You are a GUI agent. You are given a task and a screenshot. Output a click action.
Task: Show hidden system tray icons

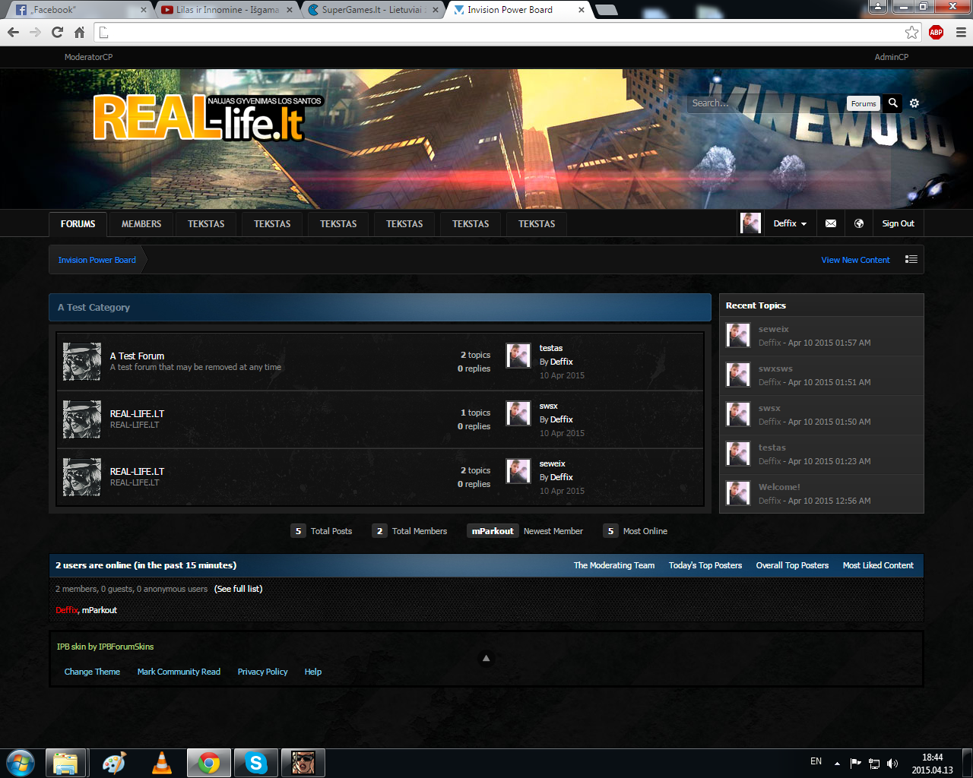[837, 763]
